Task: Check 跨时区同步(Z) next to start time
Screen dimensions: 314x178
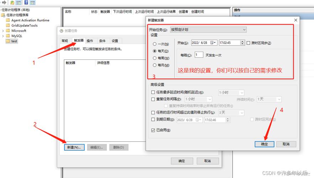Action: pyautogui.click(x=248, y=43)
